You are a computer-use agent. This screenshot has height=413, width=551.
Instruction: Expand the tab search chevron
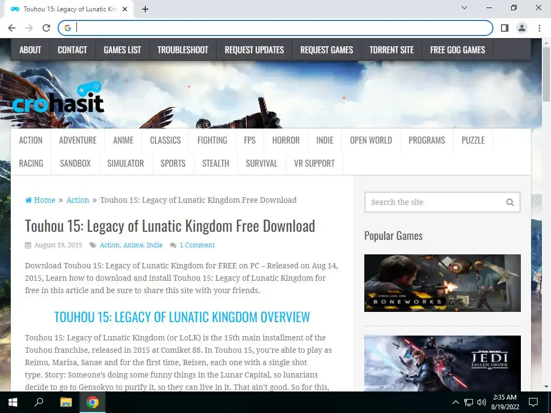pyautogui.click(x=464, y=8)
